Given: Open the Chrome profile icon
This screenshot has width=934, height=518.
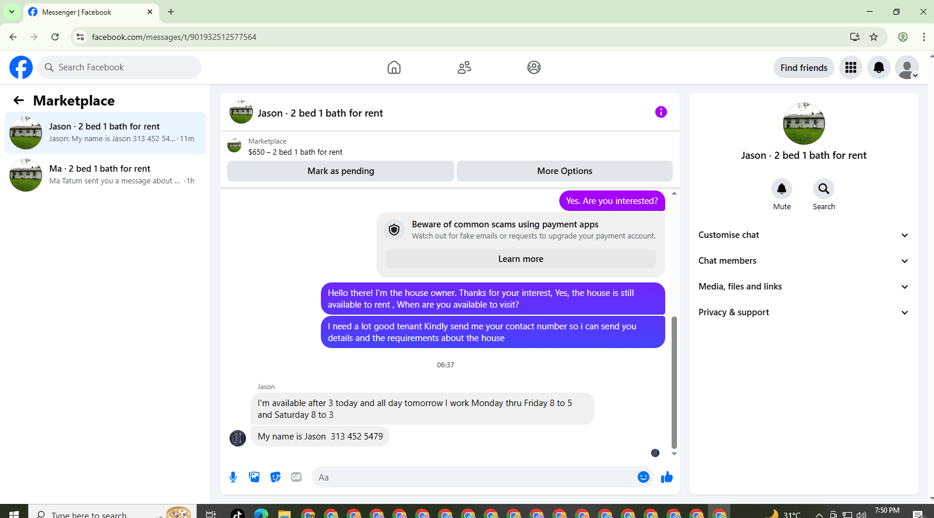Looking at the screenshot, I should [903, 37].
